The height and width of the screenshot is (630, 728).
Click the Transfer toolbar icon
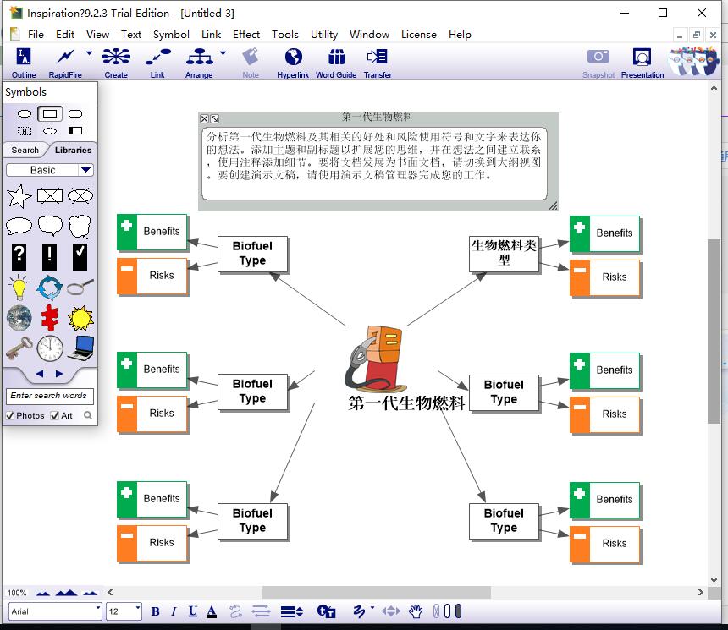[378, 62]
